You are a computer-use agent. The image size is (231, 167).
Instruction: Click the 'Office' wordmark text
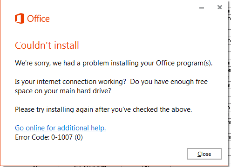click(x=38, y=19)
